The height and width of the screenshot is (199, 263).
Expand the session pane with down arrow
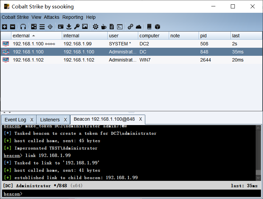click(x=10, y=112)
